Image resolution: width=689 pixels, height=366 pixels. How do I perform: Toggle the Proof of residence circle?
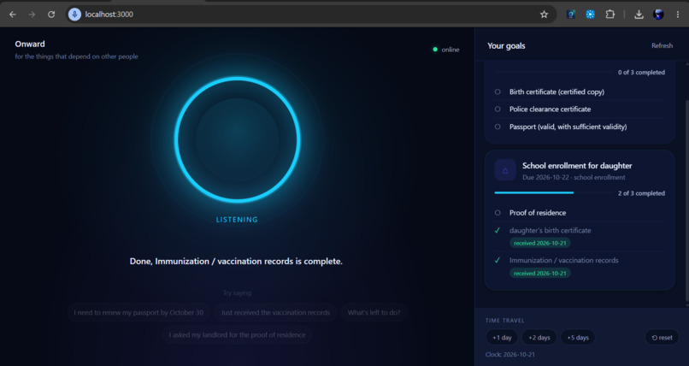498,213
